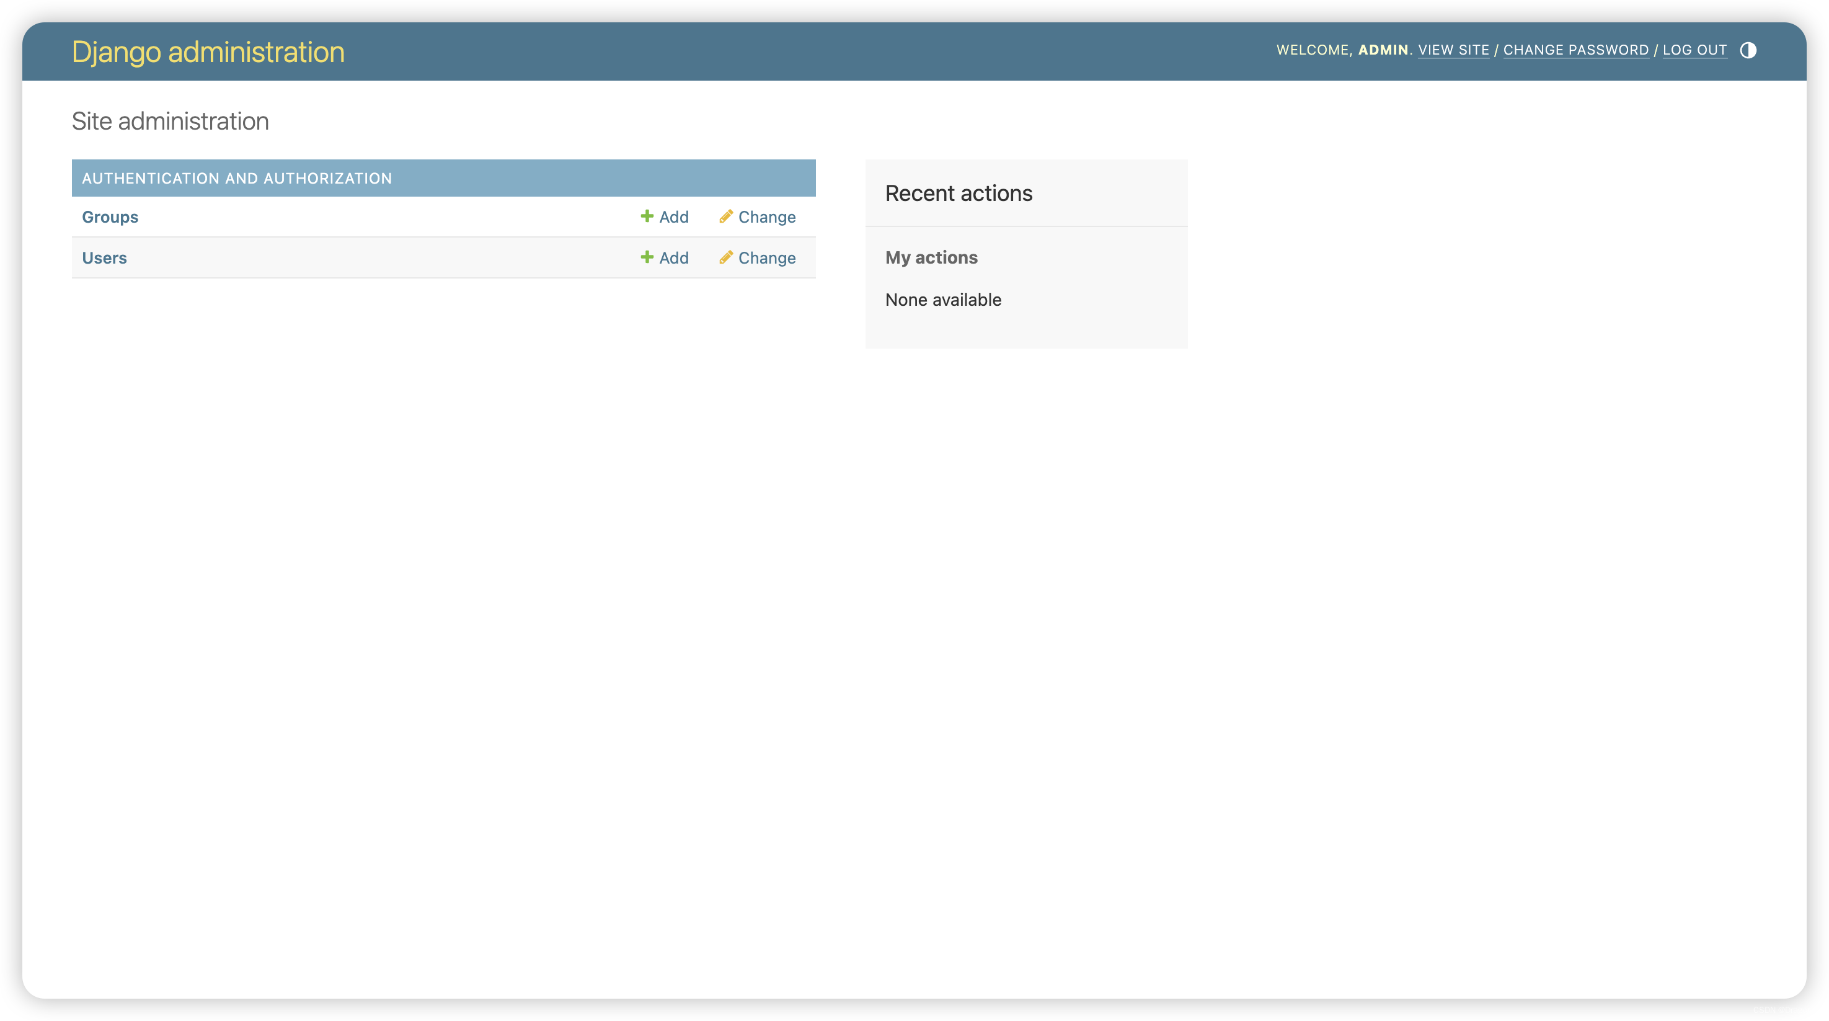Screen dimensions: 1829x1021
Task: Click the My actions section label
Action: coord(931,257)
